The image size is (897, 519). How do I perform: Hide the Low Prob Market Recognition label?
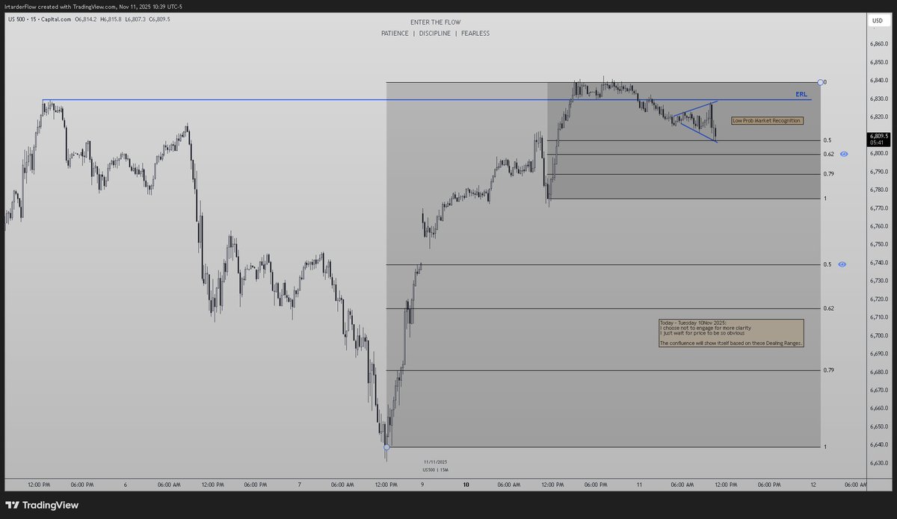(767, 120)
